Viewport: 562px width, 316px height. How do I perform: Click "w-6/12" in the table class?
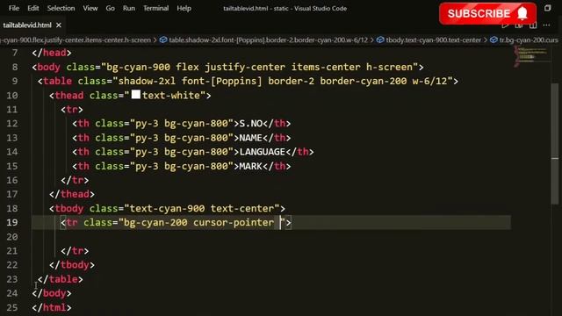(429, 81)
